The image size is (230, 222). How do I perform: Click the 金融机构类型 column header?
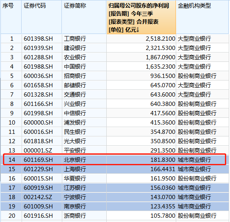[202, 17]
